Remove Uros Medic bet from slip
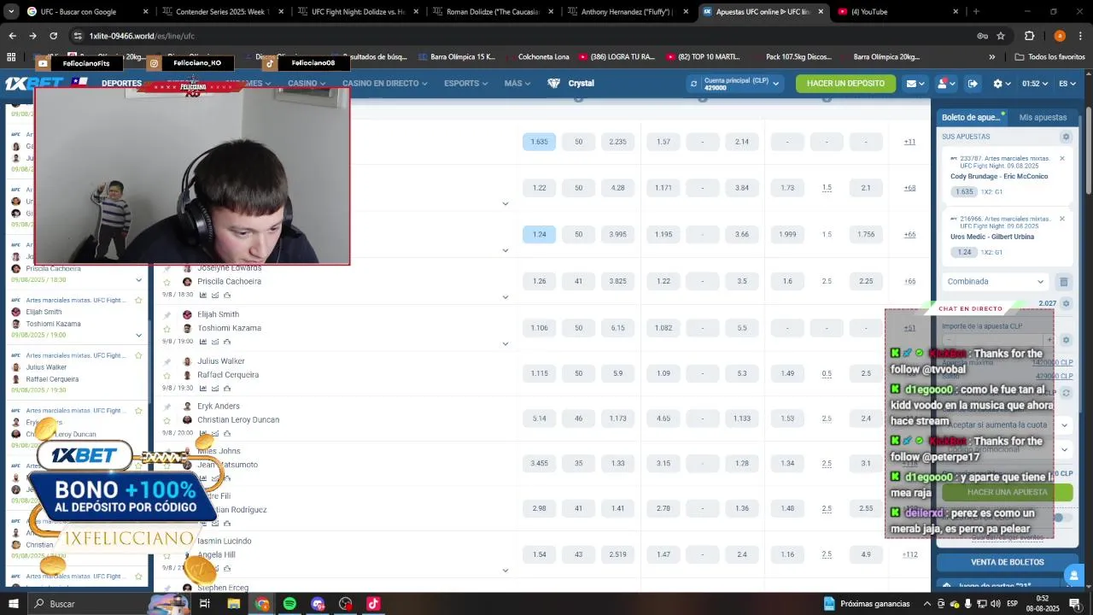This screenshot has width=1093, height=615. [1062, 219]
